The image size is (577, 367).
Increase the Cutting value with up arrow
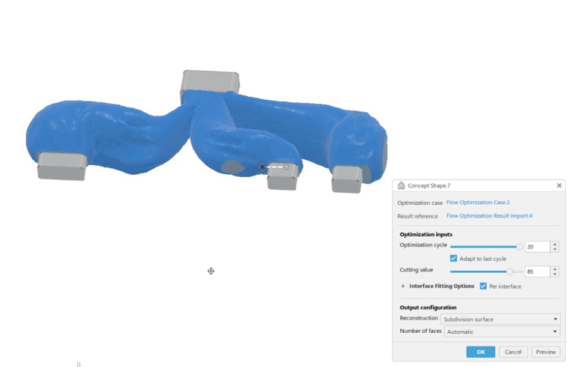click(x=555, y=269)
